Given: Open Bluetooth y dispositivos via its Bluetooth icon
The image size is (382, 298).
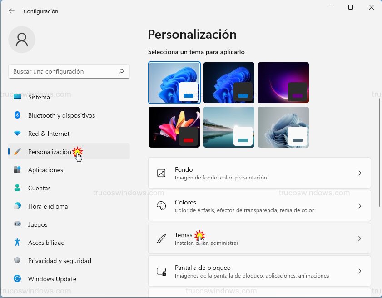Looking at the screenshot, I should pyautogui.click(x=15, y=115).
